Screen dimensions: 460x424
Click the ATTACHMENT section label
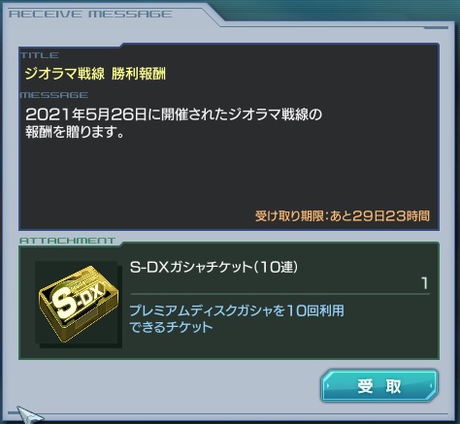(x=67, y=241)
